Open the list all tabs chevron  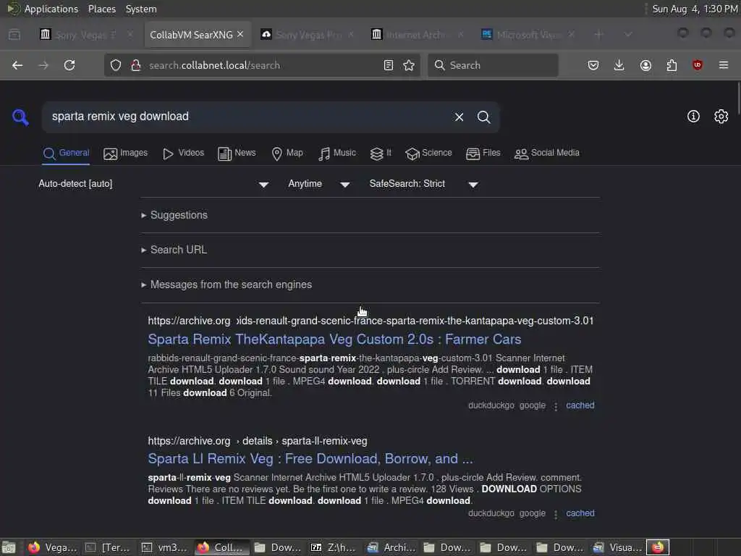click(628, 35)
